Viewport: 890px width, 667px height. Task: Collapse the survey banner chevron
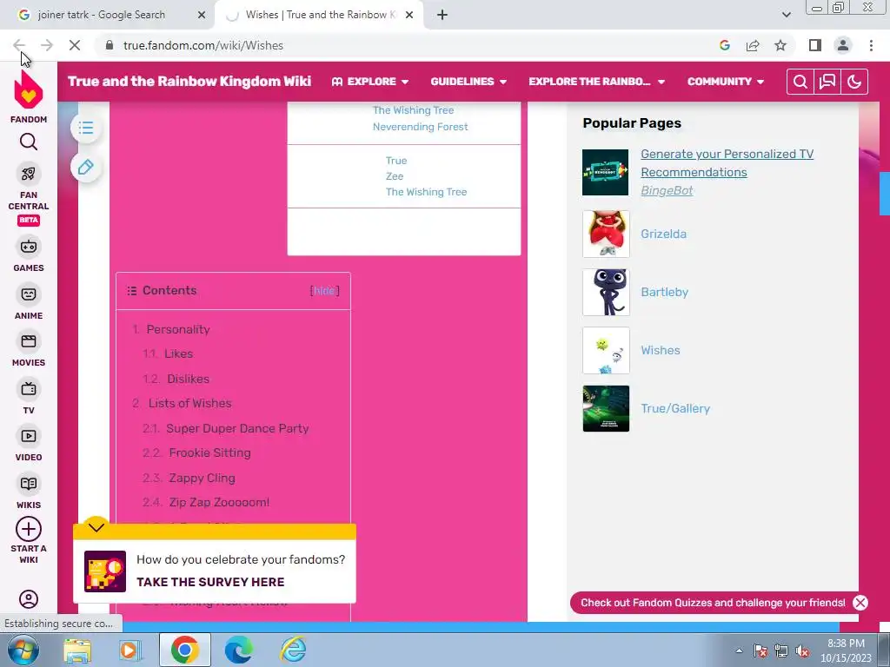(x=96, y=527)
